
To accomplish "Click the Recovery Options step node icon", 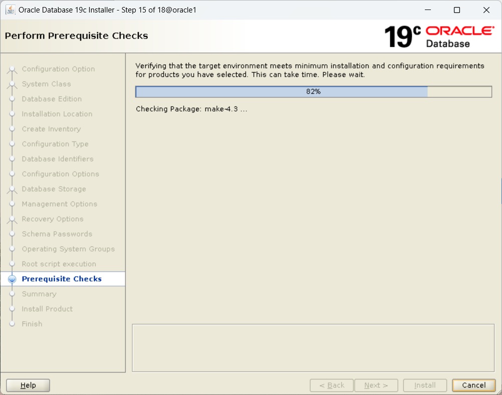I will (13, 219).
